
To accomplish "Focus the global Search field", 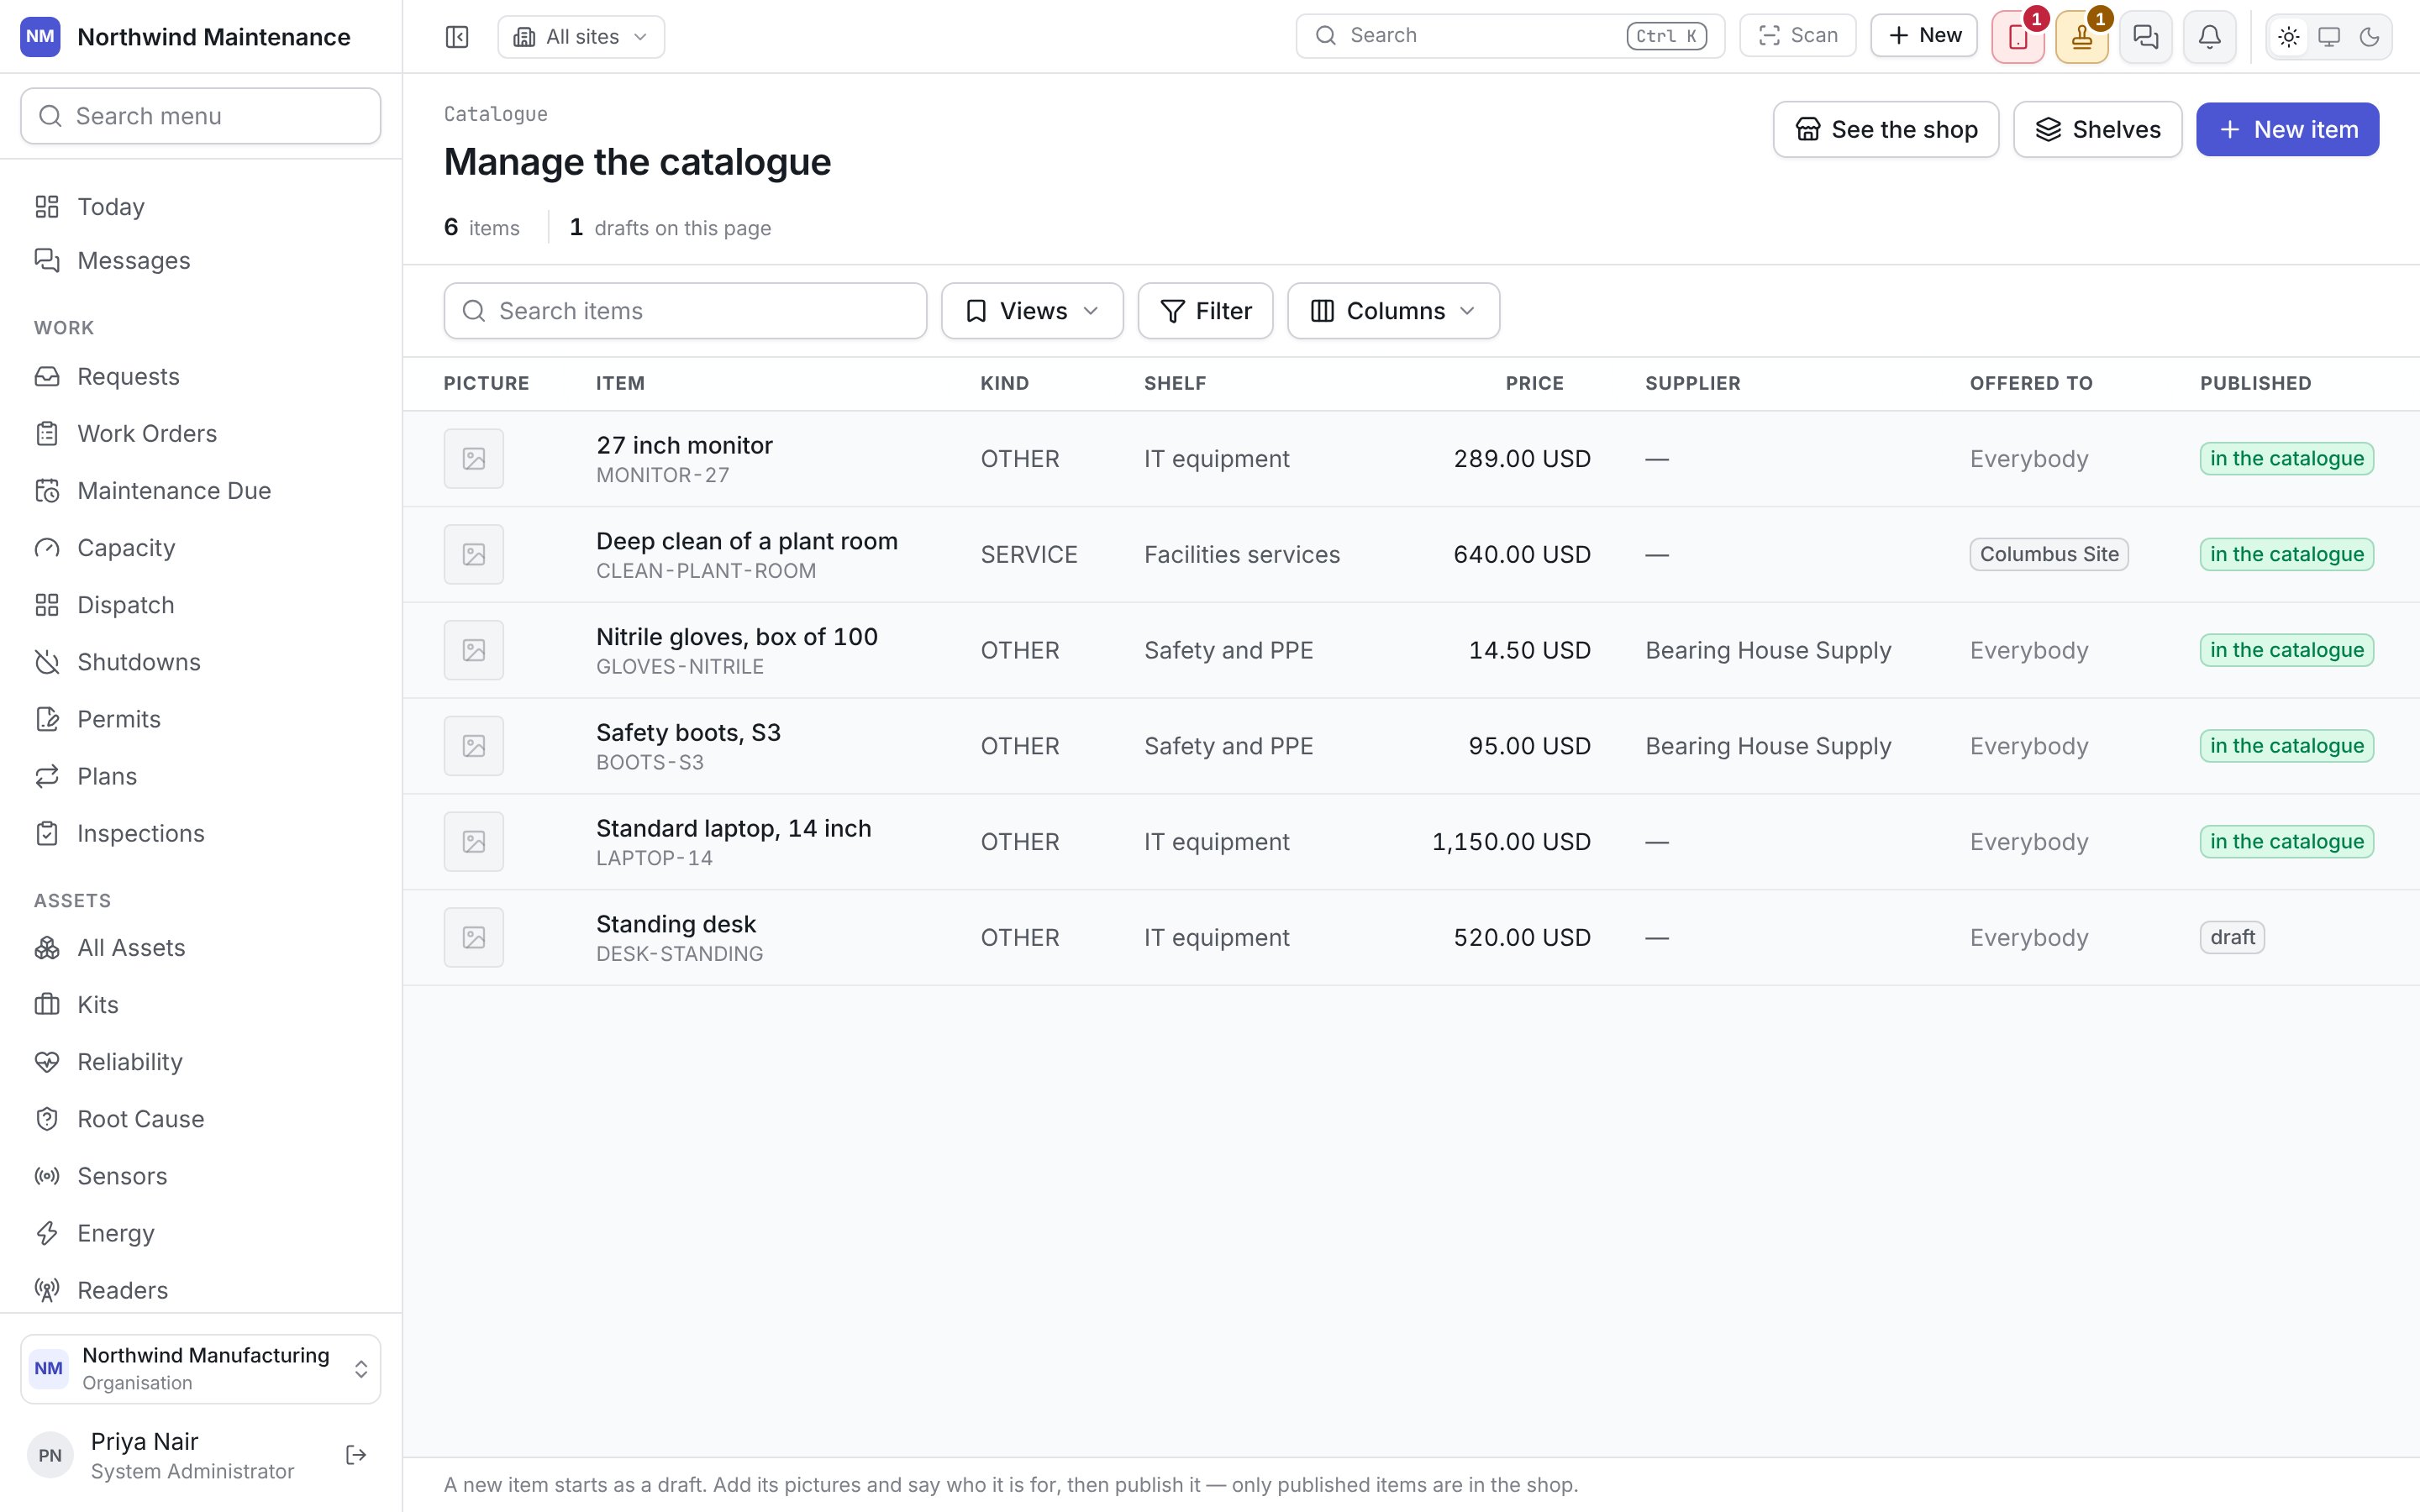I will tap(1510, 36).
